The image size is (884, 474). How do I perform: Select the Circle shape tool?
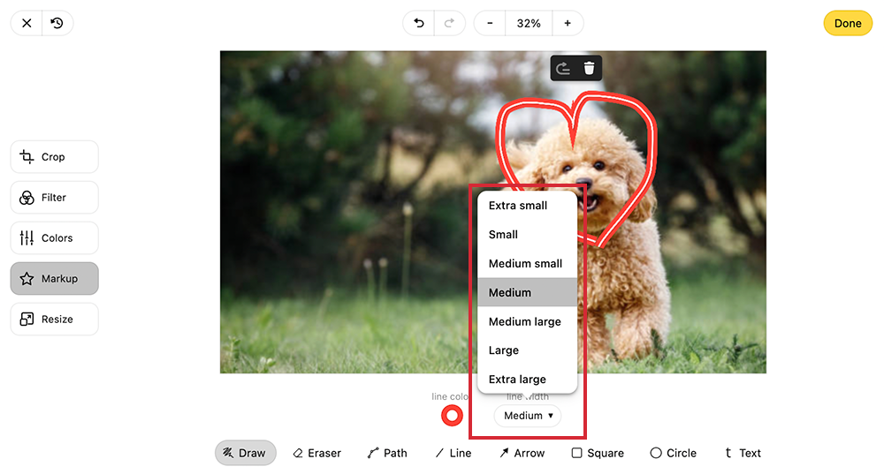[673, 453]
